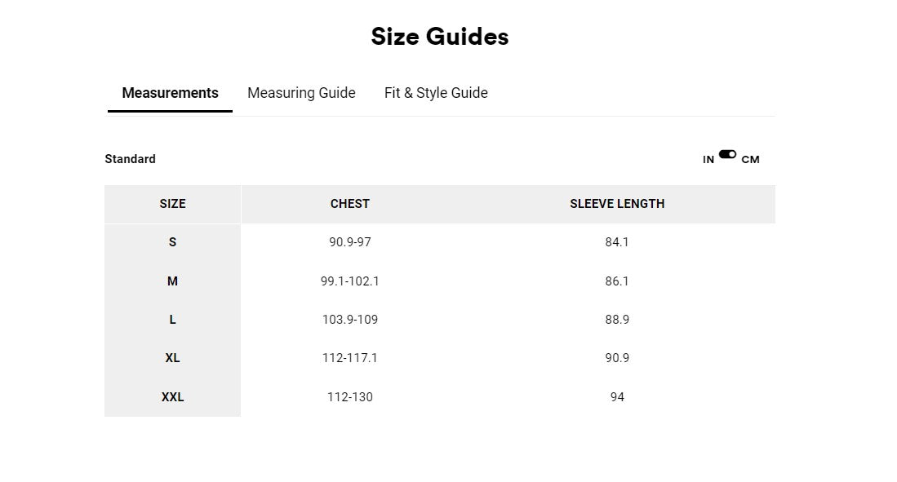This screenshot has width=897, height=482.
Task: Click the sleeve length value 84.1
Action: click(617, 242)
